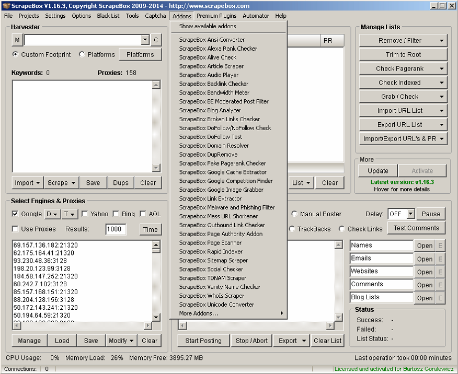Open the Premium Plugins menu
Screen dimensions: 458x374
(216, 16)
